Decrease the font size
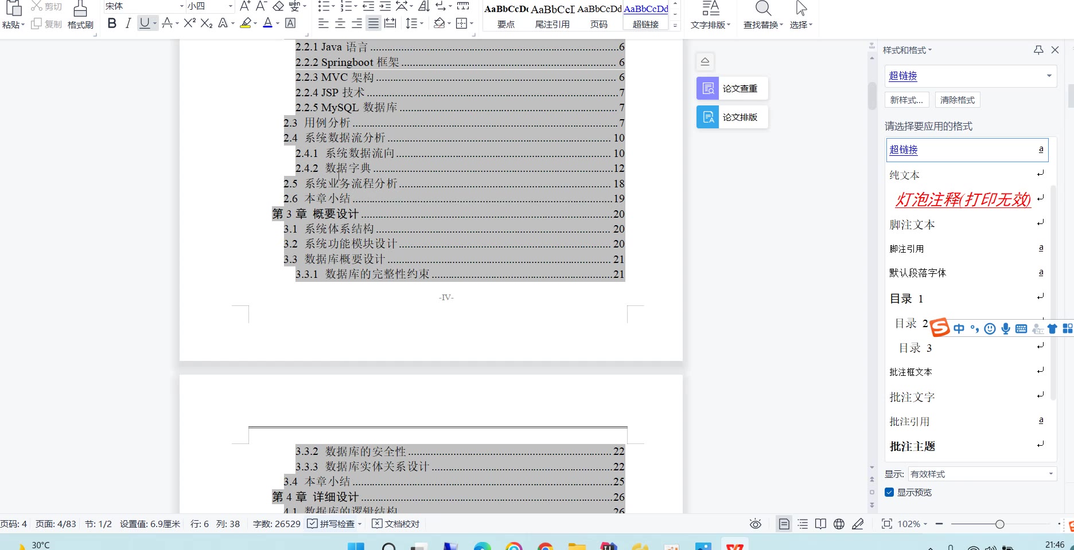This screenshot has width=1074, height=550. pos(261,6)
